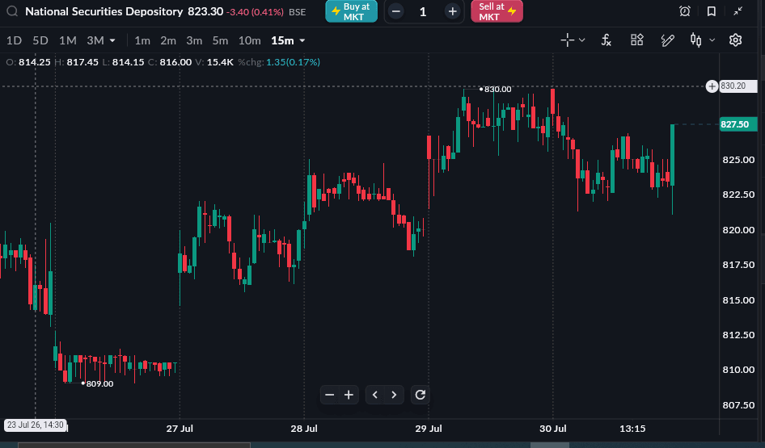
Task: Click the current price label 827.50
Action: click(738, 124)
